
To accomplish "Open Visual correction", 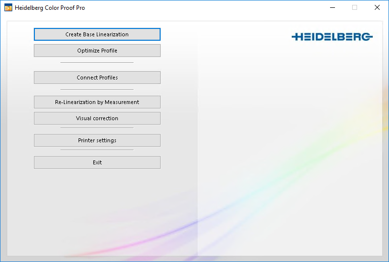I will 97,118.
